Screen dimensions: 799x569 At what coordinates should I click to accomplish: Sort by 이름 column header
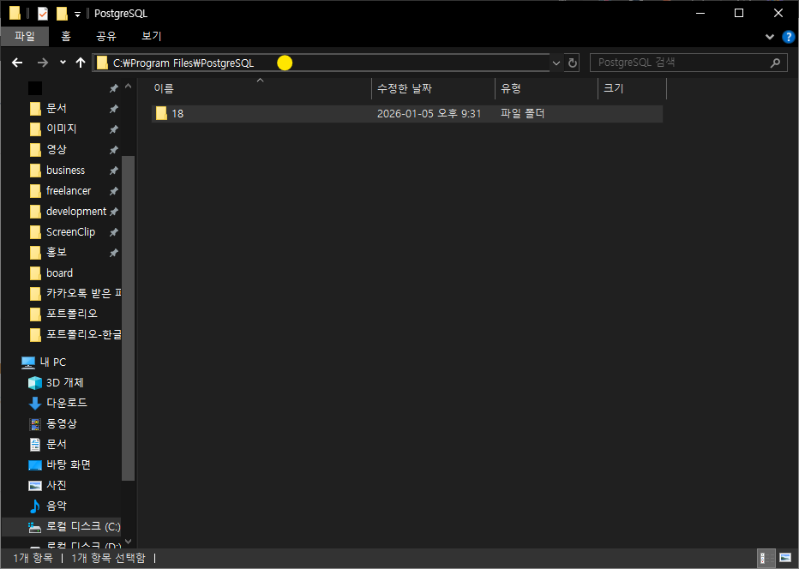(261, 88)
